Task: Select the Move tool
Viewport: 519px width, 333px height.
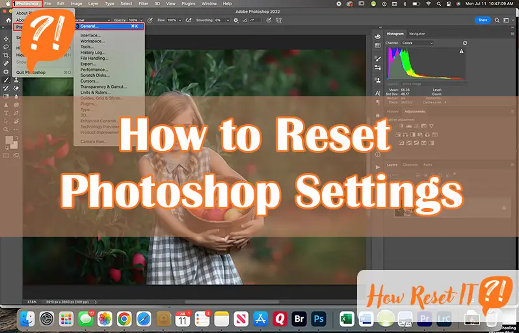Action: point(6,39)
